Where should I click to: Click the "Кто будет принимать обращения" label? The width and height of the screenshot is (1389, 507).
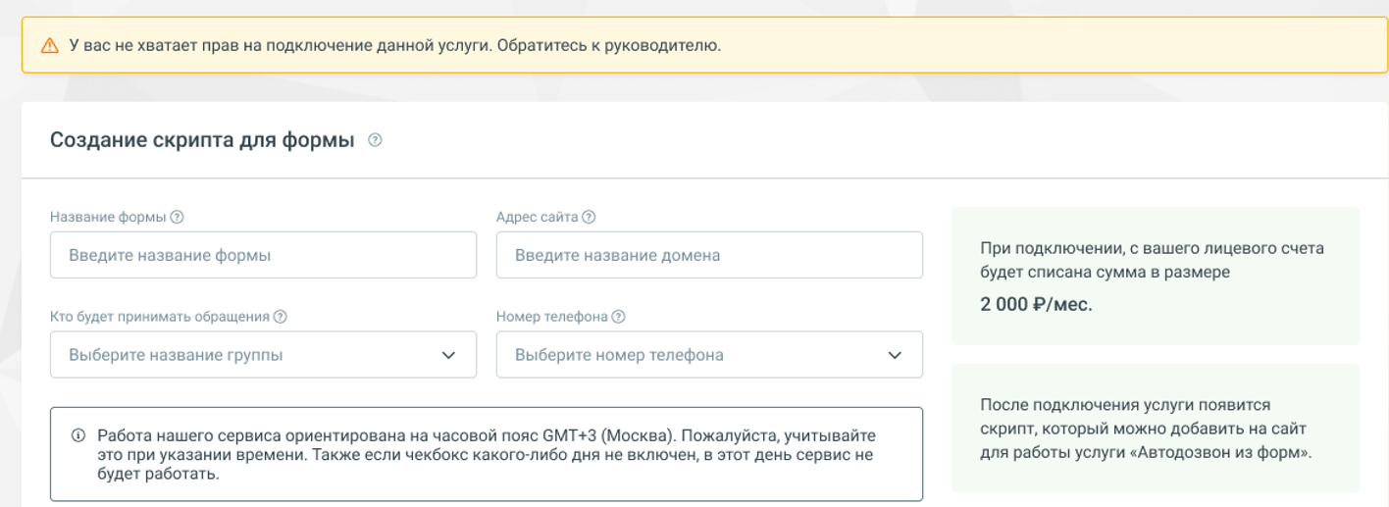coord(159,317)
